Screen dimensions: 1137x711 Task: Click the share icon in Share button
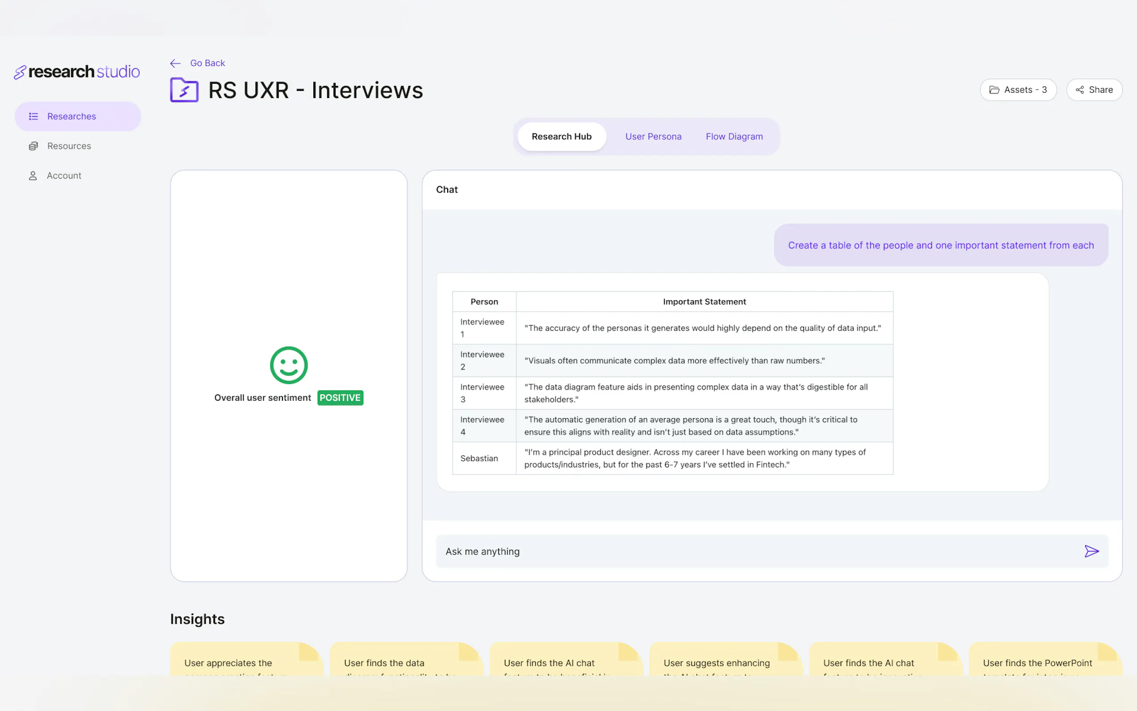coord(1080,90)
